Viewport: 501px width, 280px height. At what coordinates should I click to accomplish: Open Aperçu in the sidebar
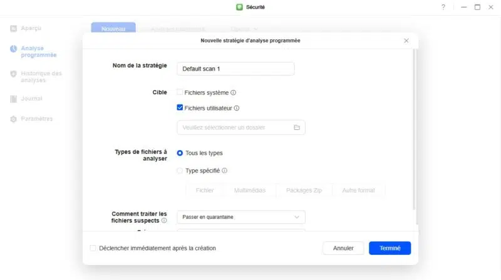coord(31,29)
